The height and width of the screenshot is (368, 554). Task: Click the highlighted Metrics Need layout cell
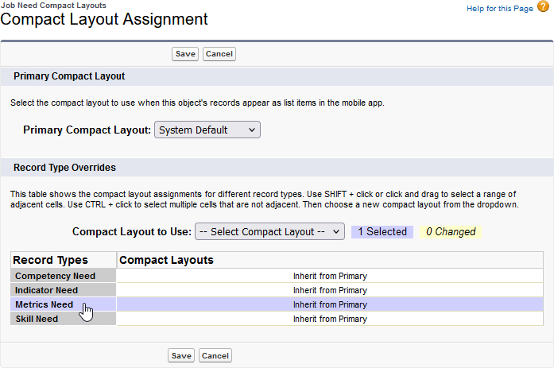coord(330,304)
